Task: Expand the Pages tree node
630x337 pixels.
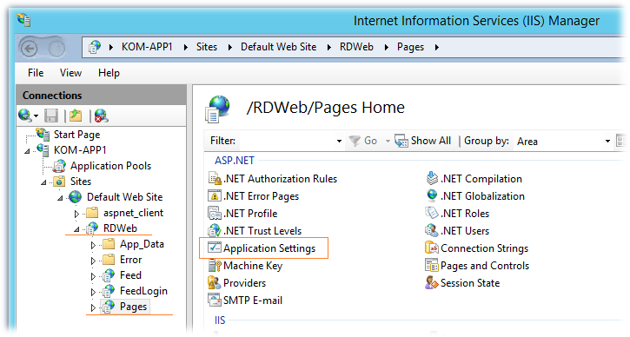Action: point(93,307)
